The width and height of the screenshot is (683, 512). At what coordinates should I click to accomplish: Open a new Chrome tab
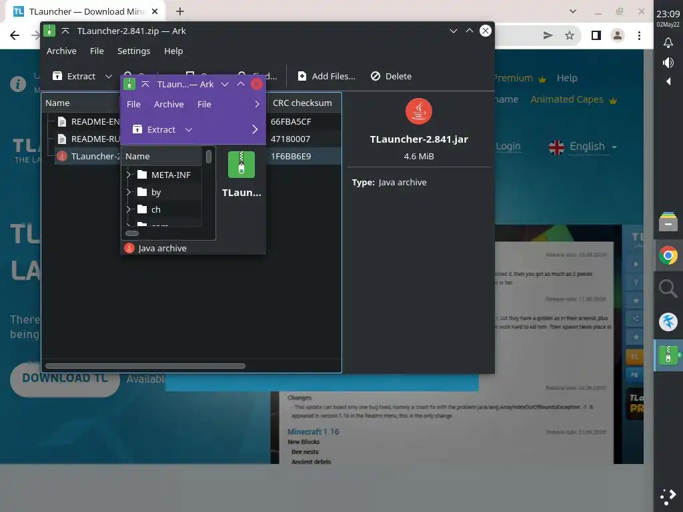pyautogui.click(x=180, y=11)
